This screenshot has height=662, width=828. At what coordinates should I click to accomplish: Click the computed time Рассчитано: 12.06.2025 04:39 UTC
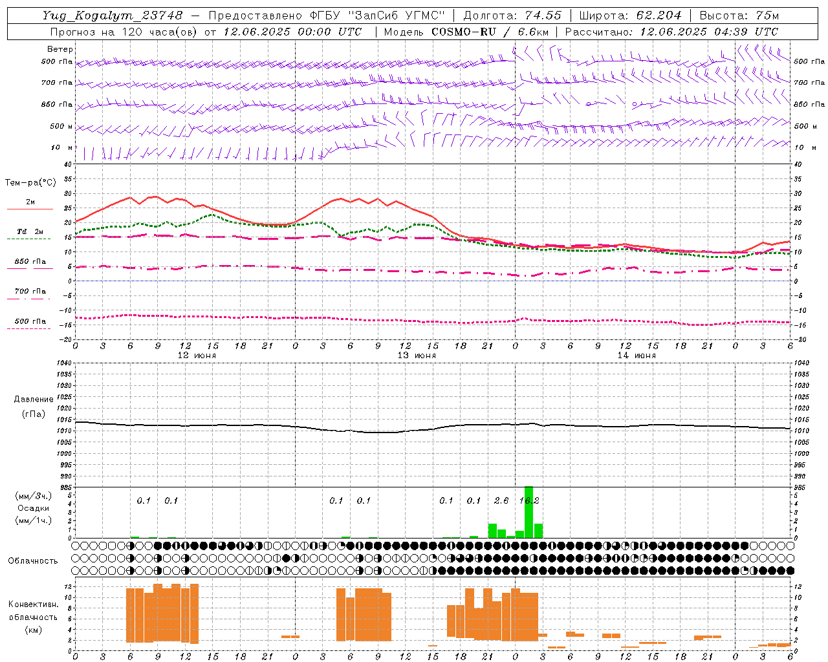[x=671, y=32]
